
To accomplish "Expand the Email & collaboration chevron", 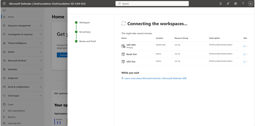I will 41,87.
